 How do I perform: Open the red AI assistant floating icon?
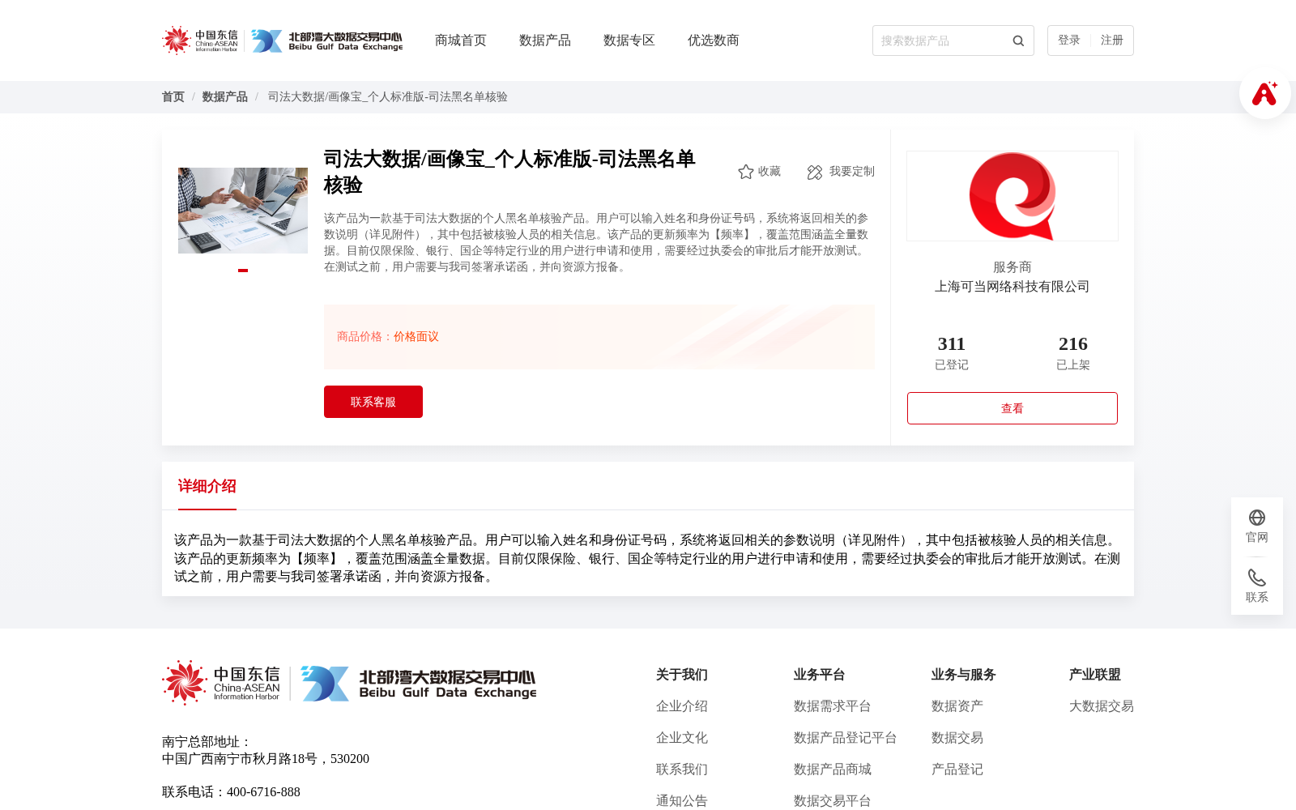(x=1264, y=93)
